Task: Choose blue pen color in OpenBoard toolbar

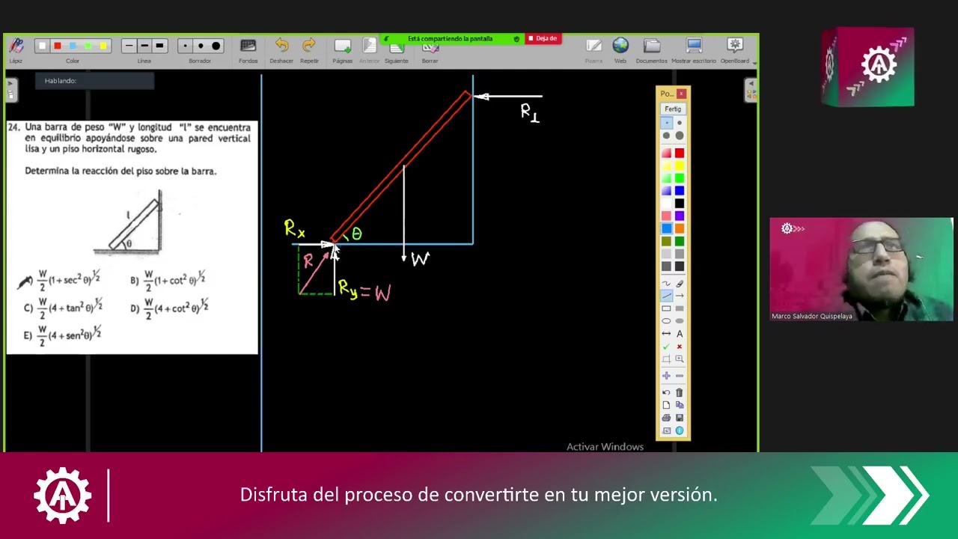Action: (73, 46)
